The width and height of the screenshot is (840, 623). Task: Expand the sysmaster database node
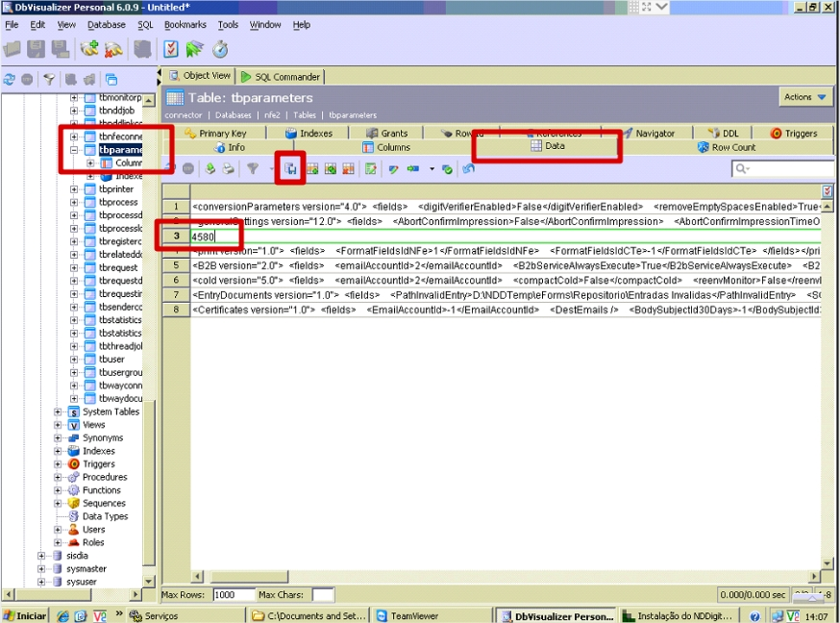[x=41, y=569]
